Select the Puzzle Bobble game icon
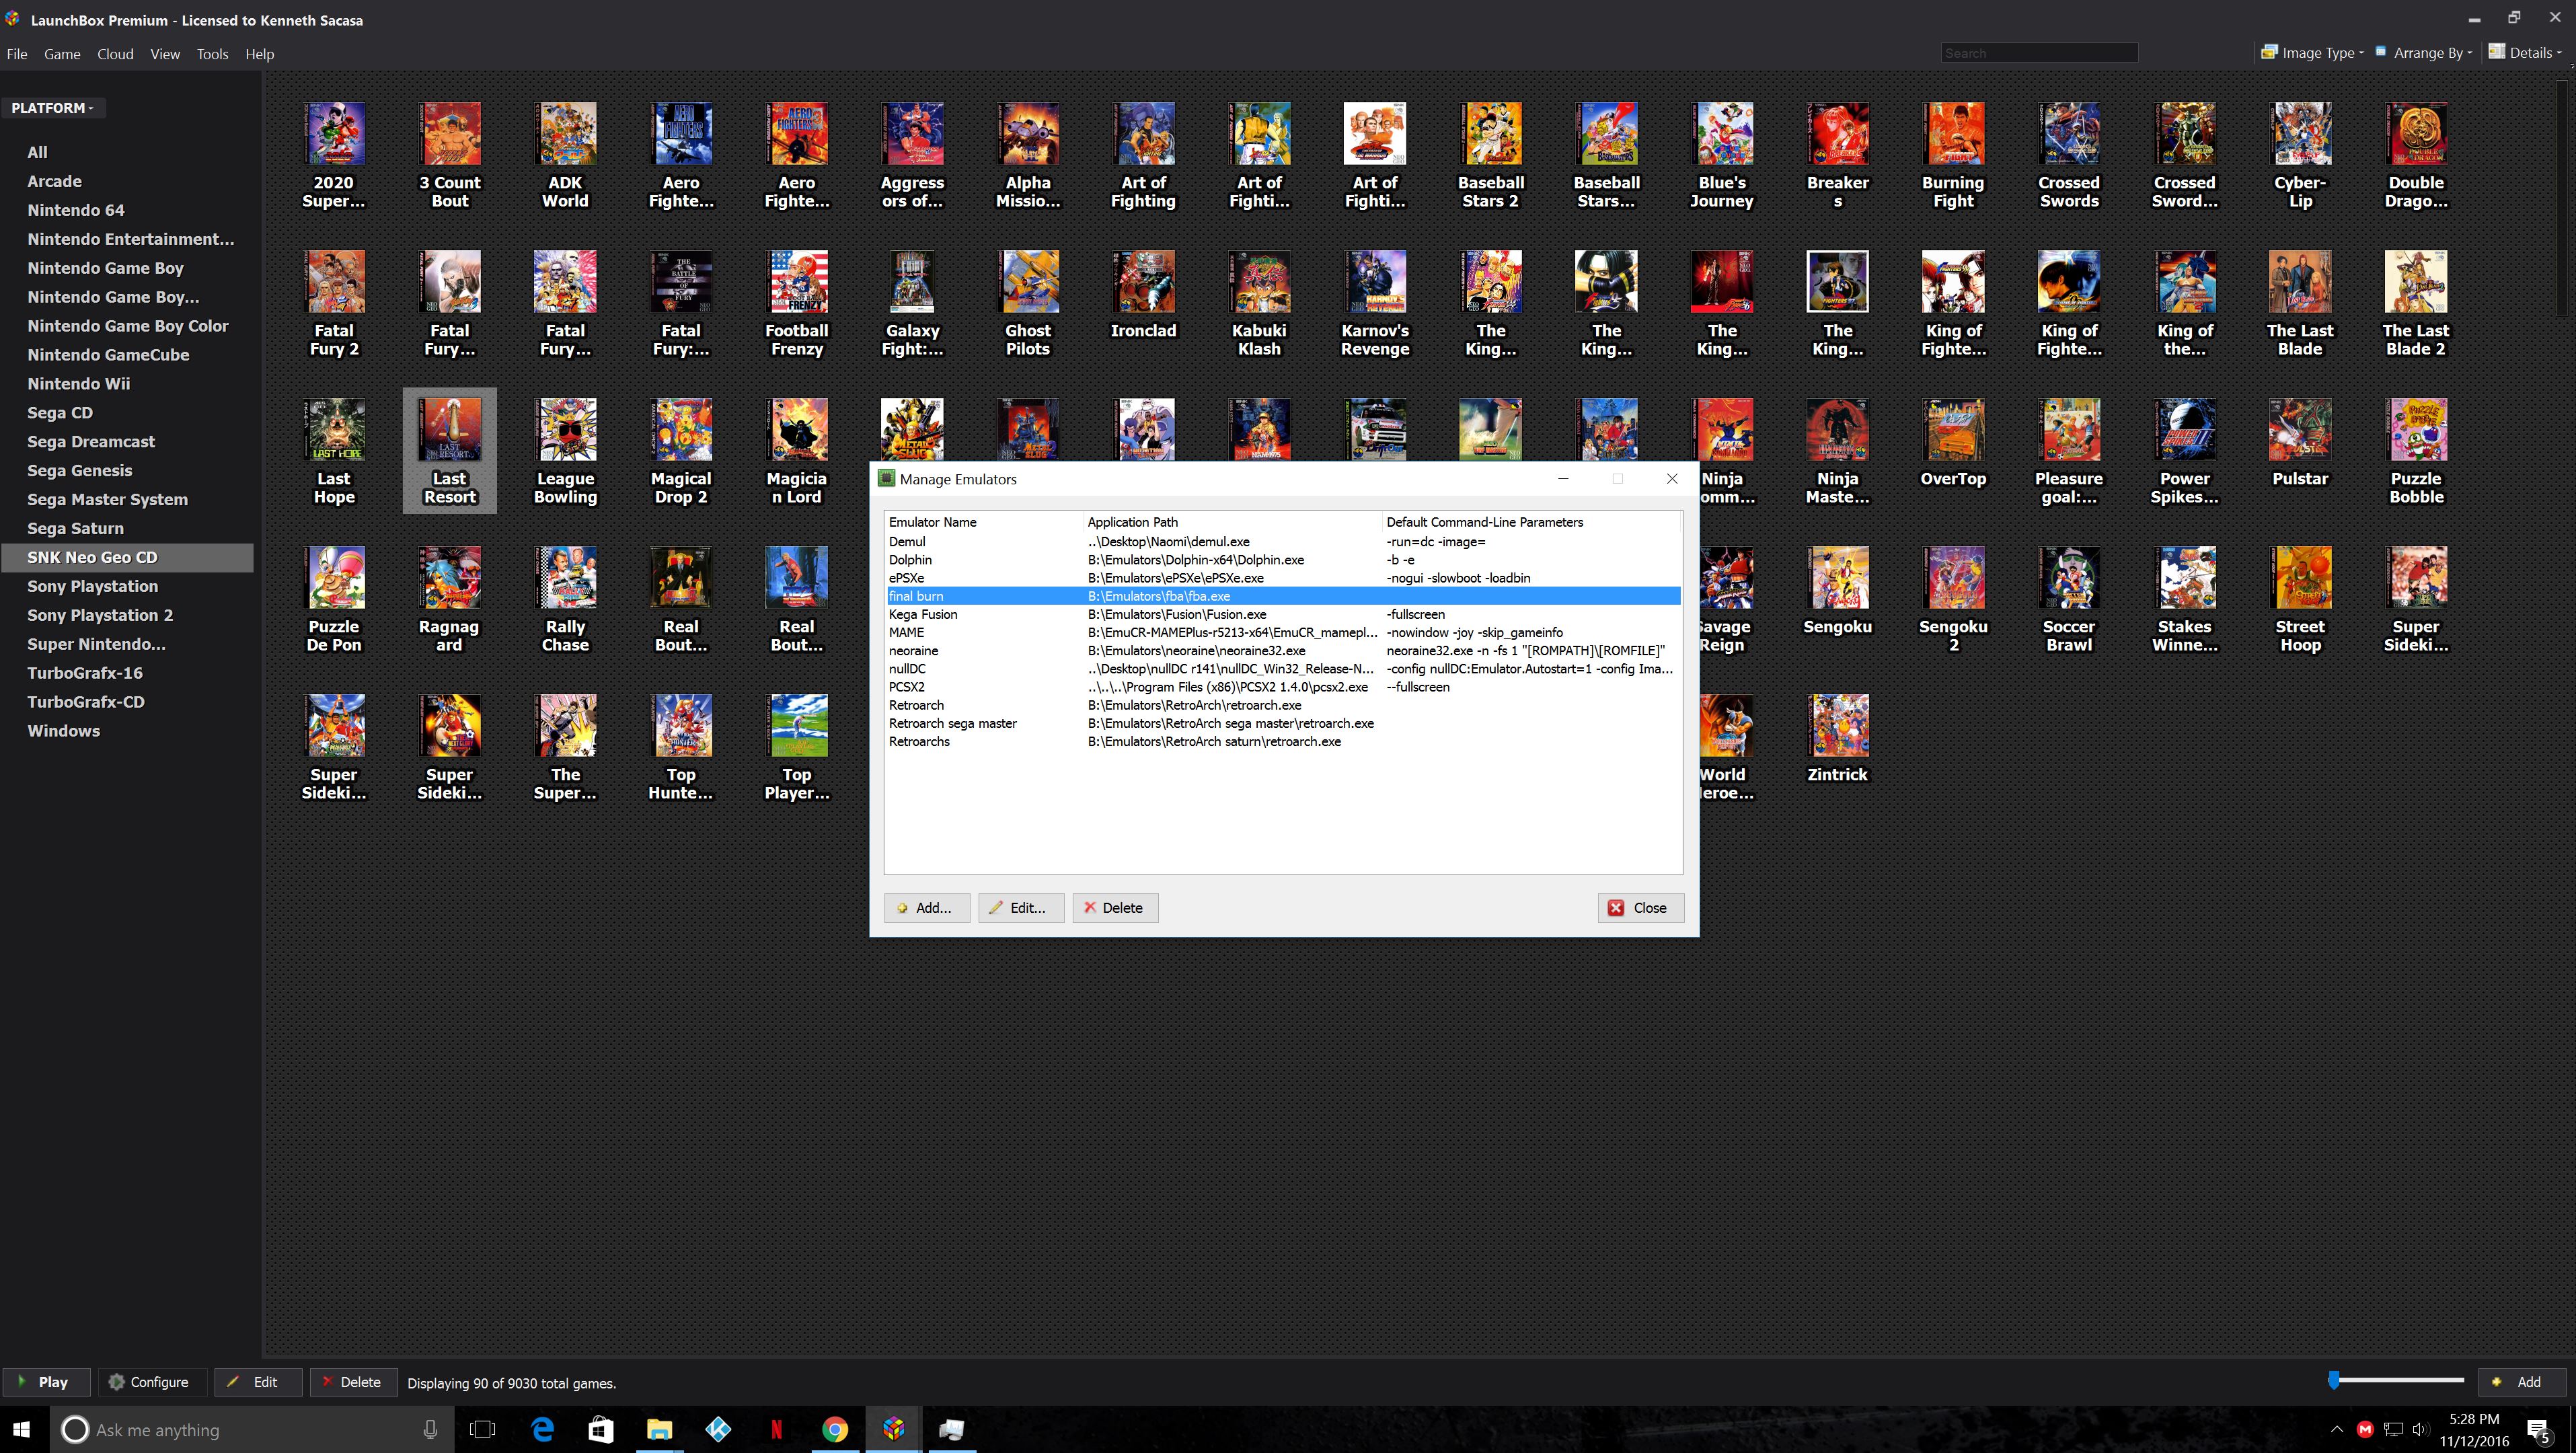Screen dimensions: 2576x1453 pyautogui.click(x=2416, y=429)
